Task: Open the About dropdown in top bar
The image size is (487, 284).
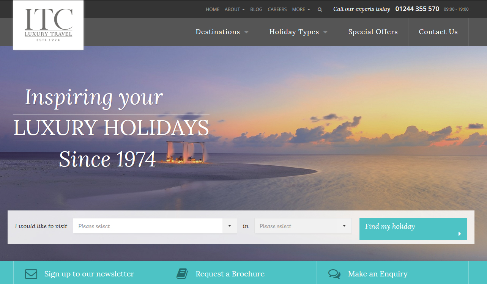Action: [x=234, y=9]
